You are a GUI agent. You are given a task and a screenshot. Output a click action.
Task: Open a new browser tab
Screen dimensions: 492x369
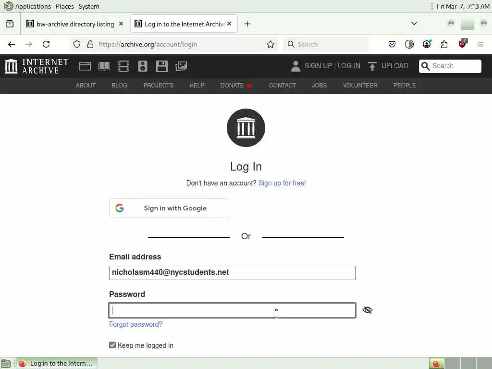(x=247, y=24)
